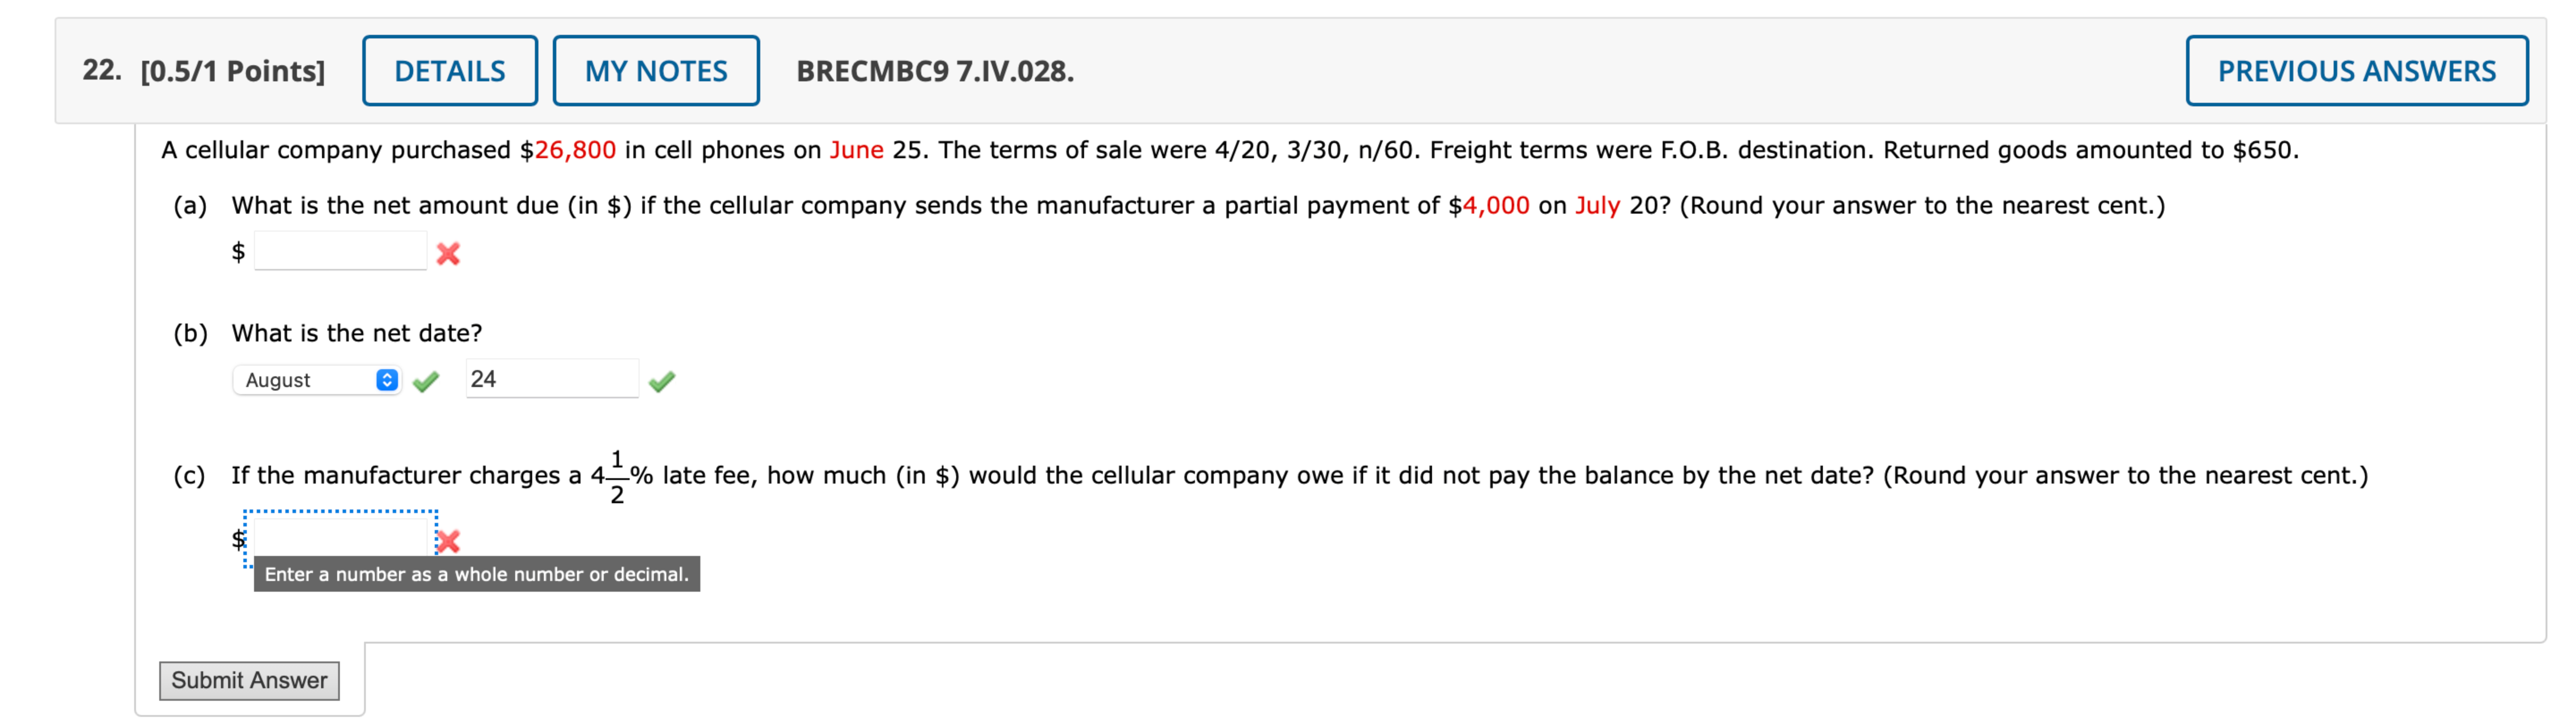Click the BRECMBC9 7.IV.028 question heading
The image size is (2576, 724).
pos(935,70)
